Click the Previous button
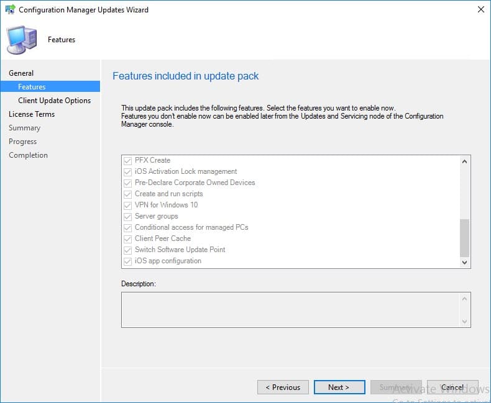491x403 pixels. click(283, 387)
